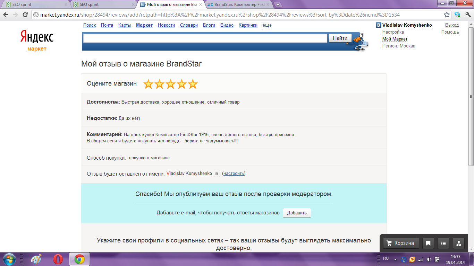Click the RU language indicator
This screenshot has width=474, height=266.
point(386,258)
